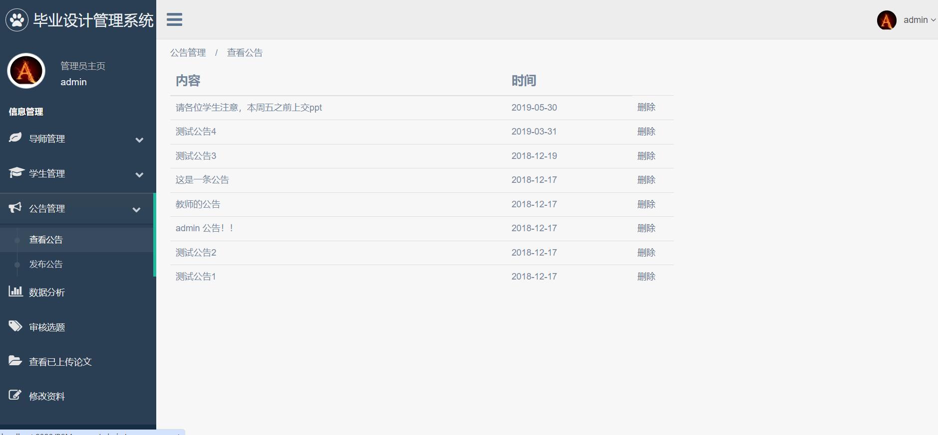Click date 2019-05-30
Screen dimensions: 938x435
(x=534, y=108)
